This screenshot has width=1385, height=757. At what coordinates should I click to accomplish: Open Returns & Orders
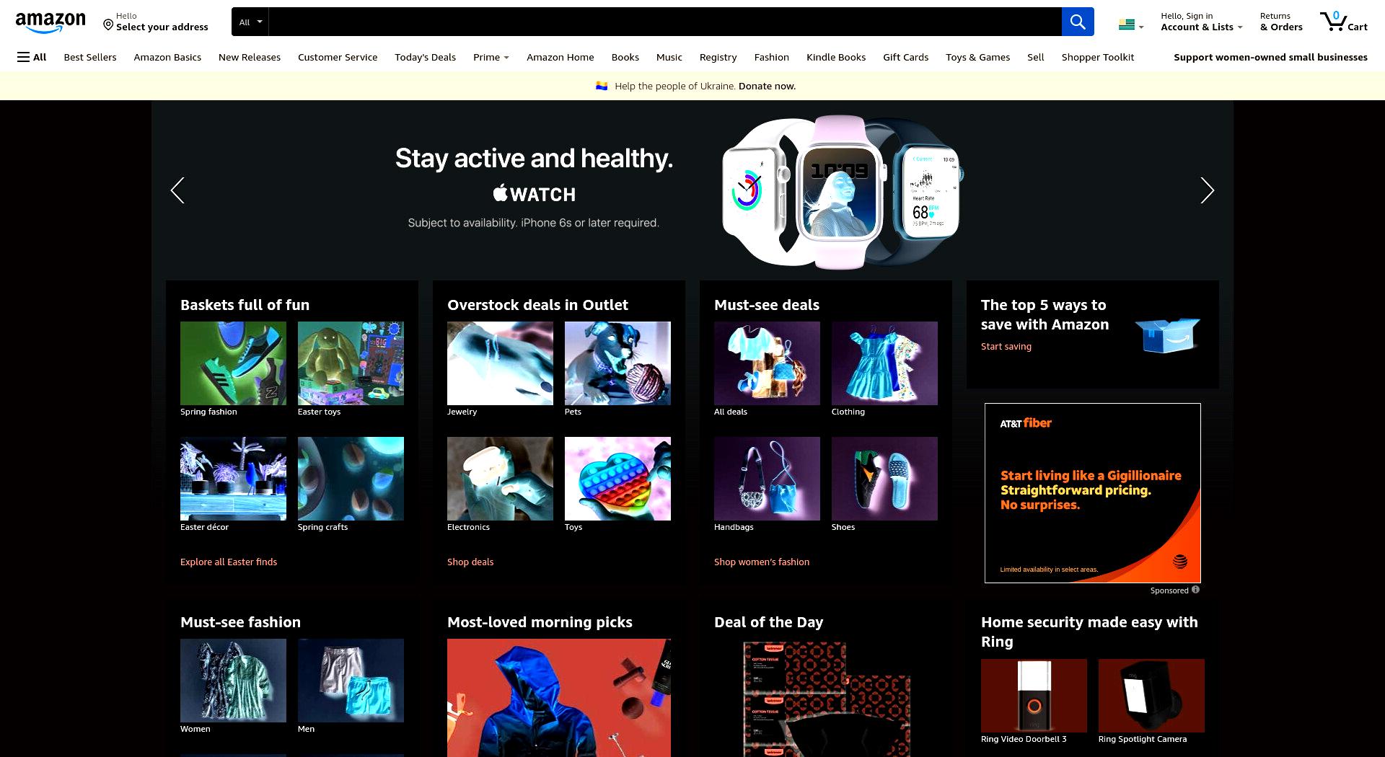pyautogui.click(x=1281, y=22)
